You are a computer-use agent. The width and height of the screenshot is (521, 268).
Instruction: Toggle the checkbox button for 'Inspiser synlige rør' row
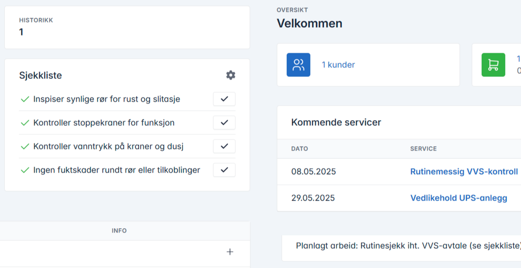click(x=224, y=99)
